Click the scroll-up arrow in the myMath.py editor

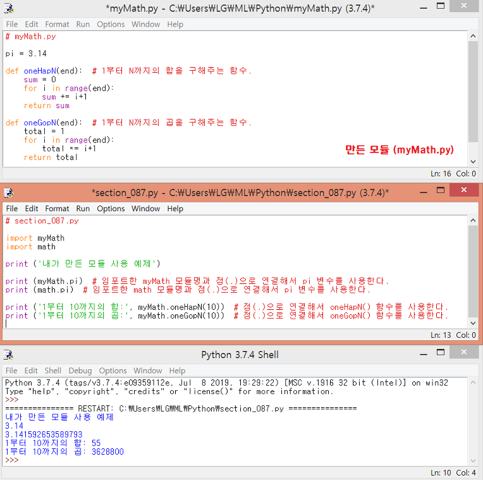[473, 36]
